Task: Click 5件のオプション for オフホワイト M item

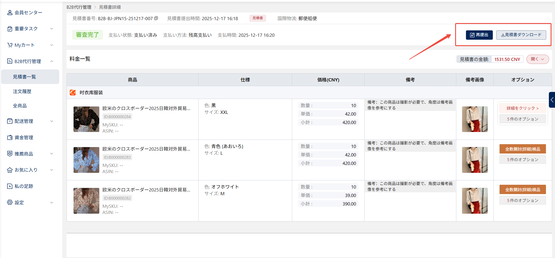Action: 523,200
